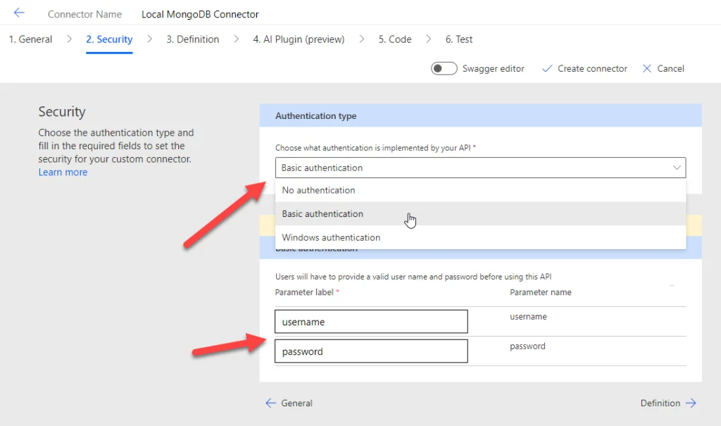Select the 2. Security step

[x=109, y=39]
